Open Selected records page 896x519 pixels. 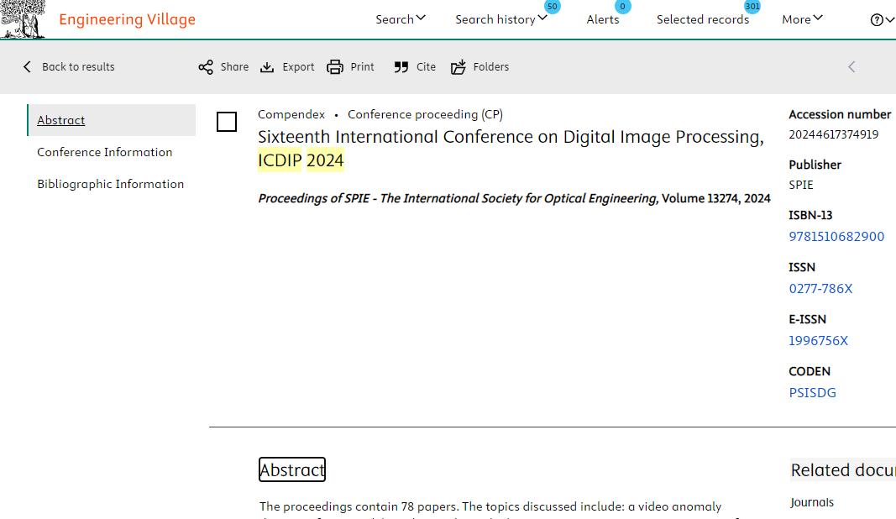pos(703,19)
